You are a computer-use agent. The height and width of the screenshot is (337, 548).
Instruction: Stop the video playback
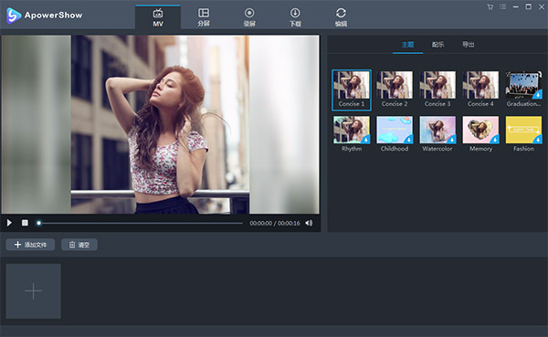tap(25, 223)
